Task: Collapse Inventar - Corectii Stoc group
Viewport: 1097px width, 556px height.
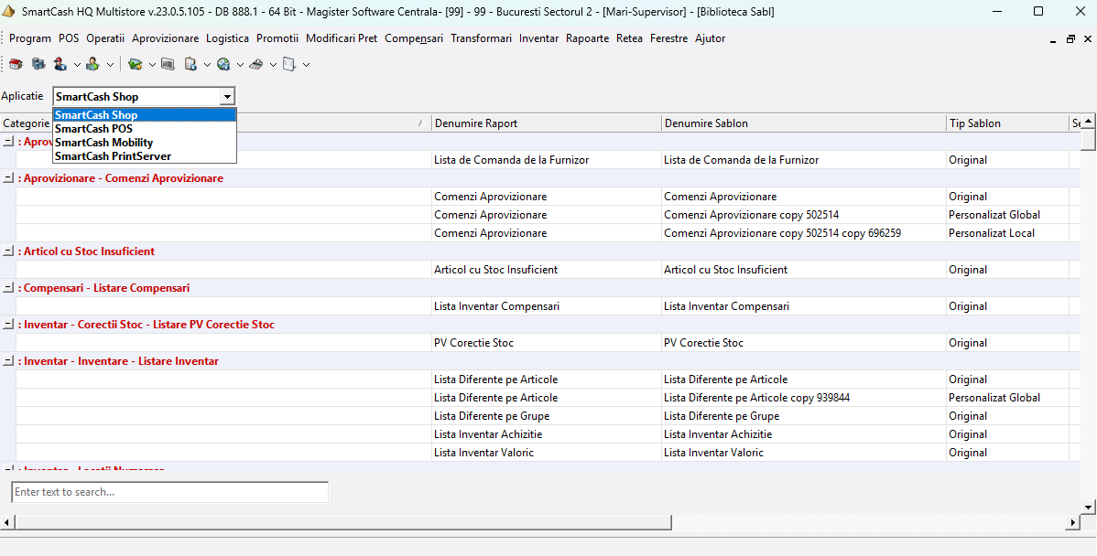Action: point(8,325)
